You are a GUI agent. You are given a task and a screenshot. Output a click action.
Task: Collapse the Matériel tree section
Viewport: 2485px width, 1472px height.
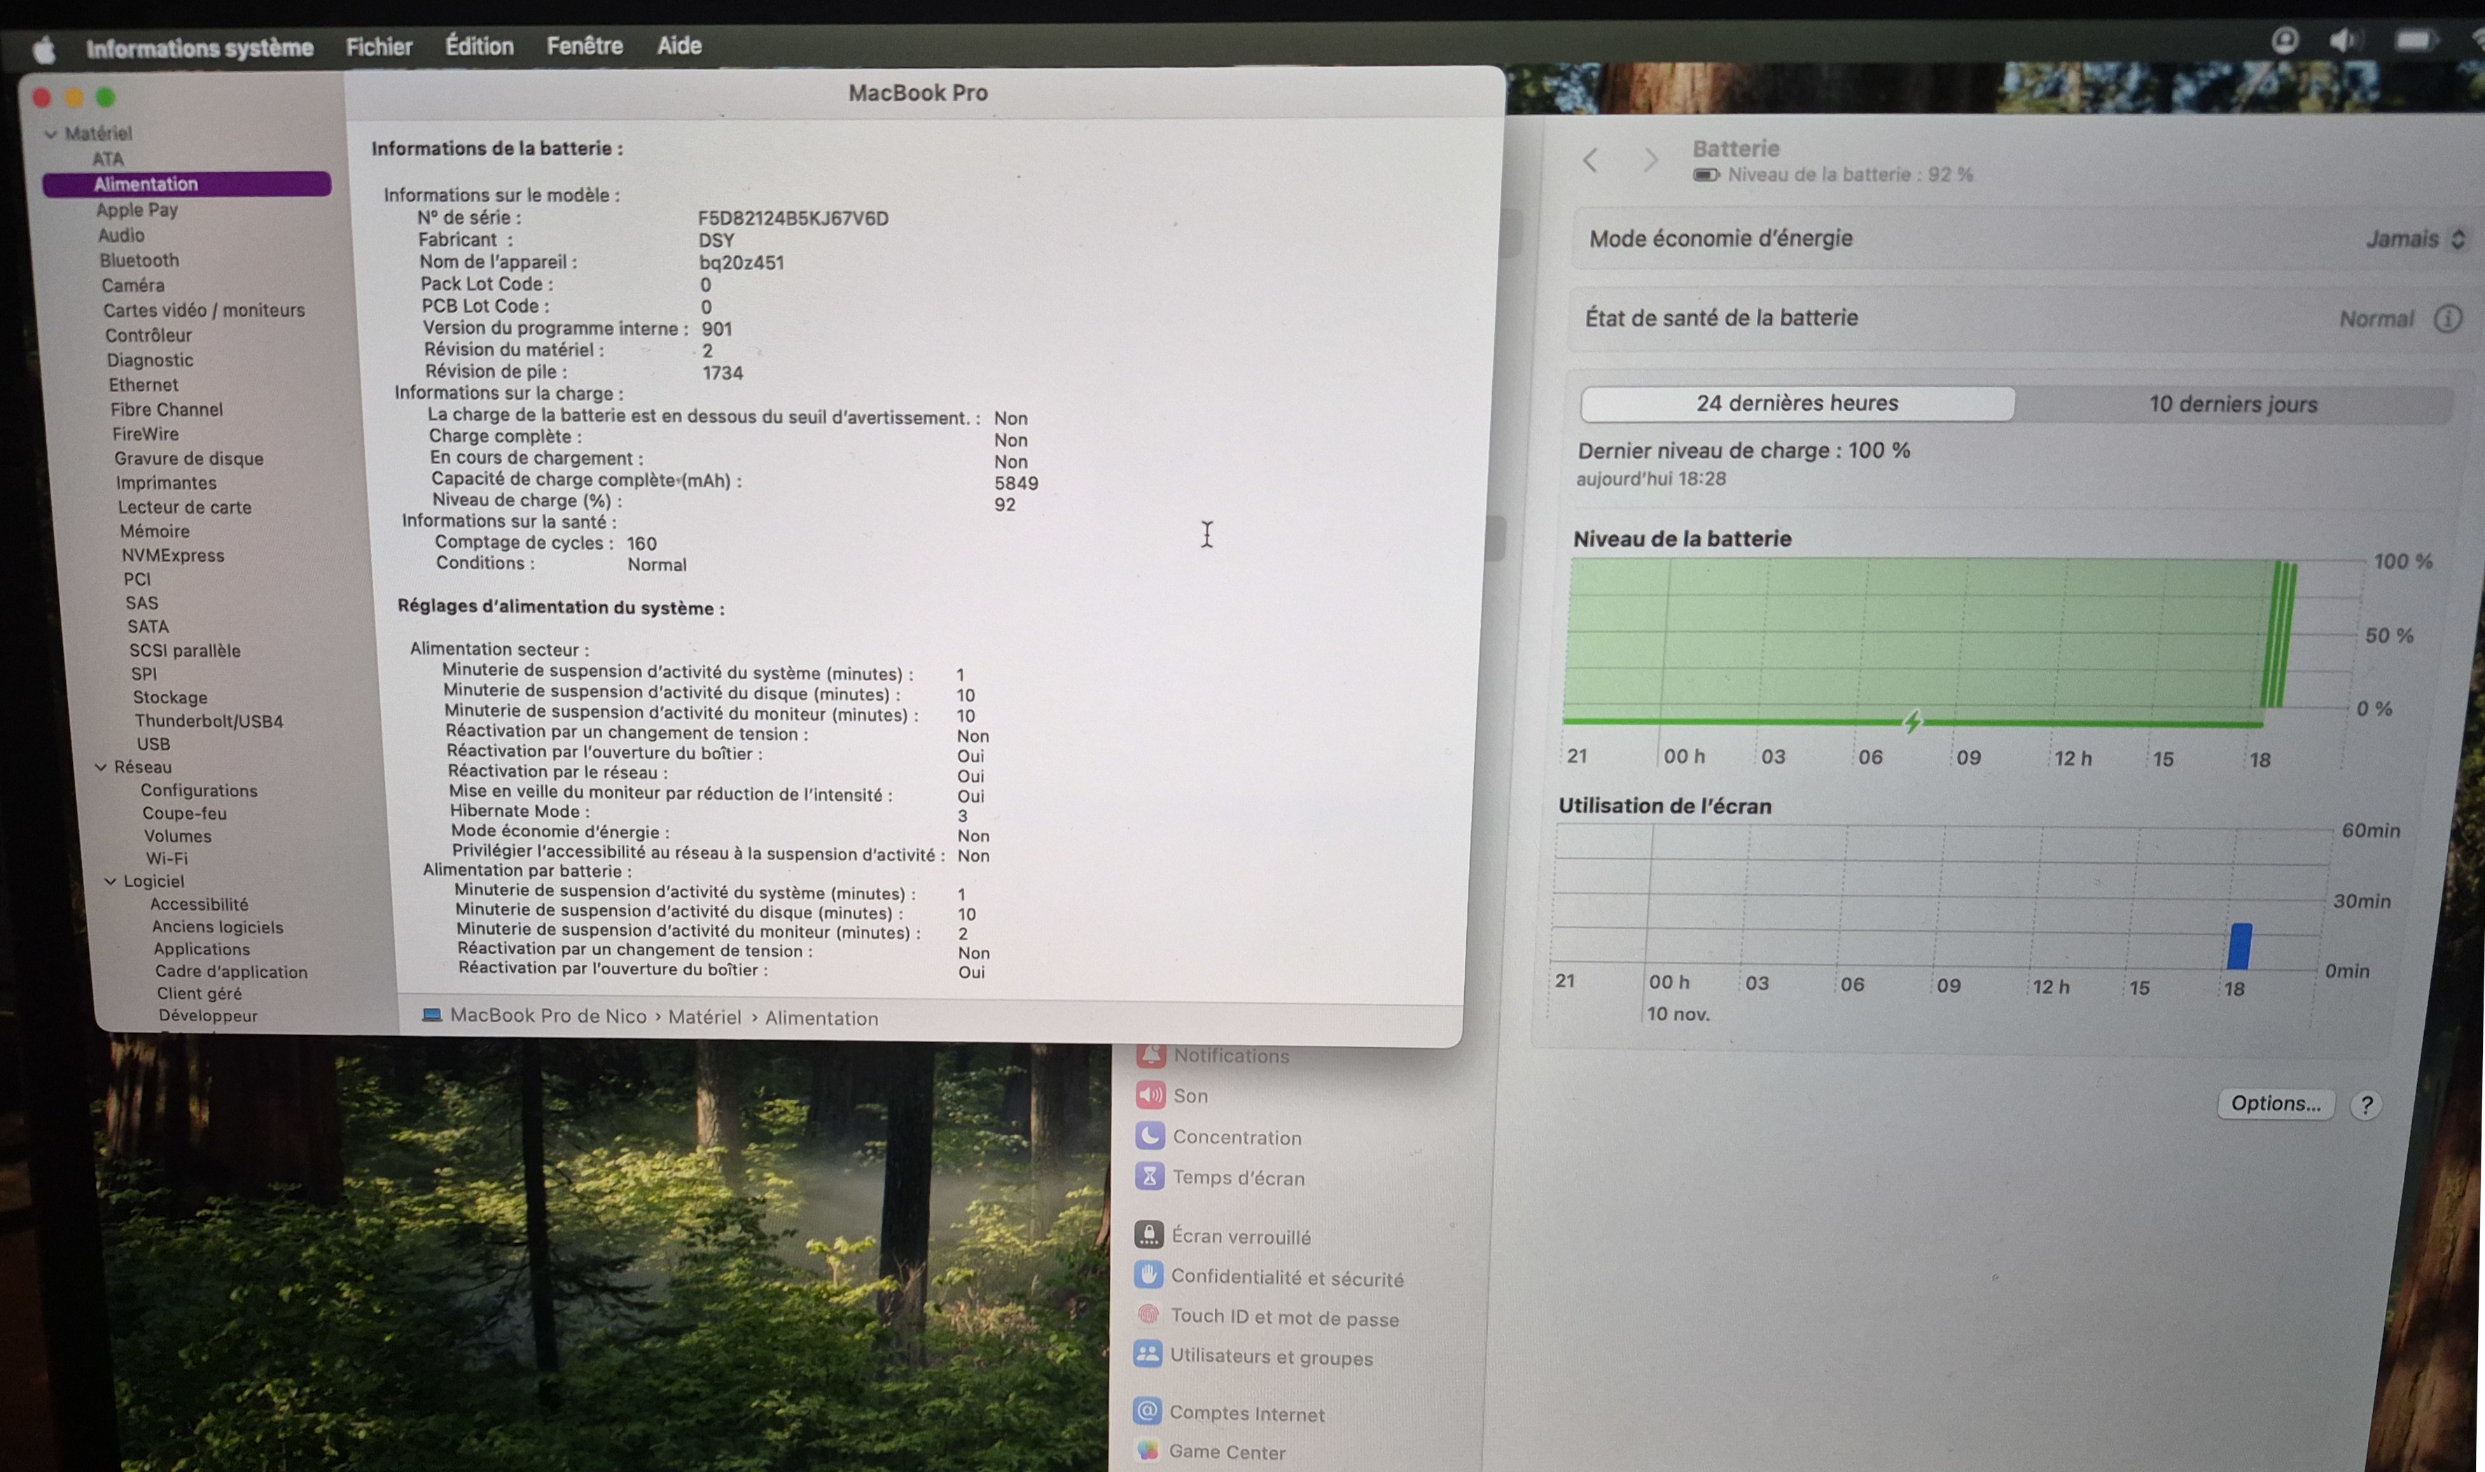(50, 134)
